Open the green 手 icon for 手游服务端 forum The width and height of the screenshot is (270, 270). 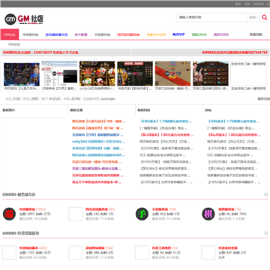142,214
